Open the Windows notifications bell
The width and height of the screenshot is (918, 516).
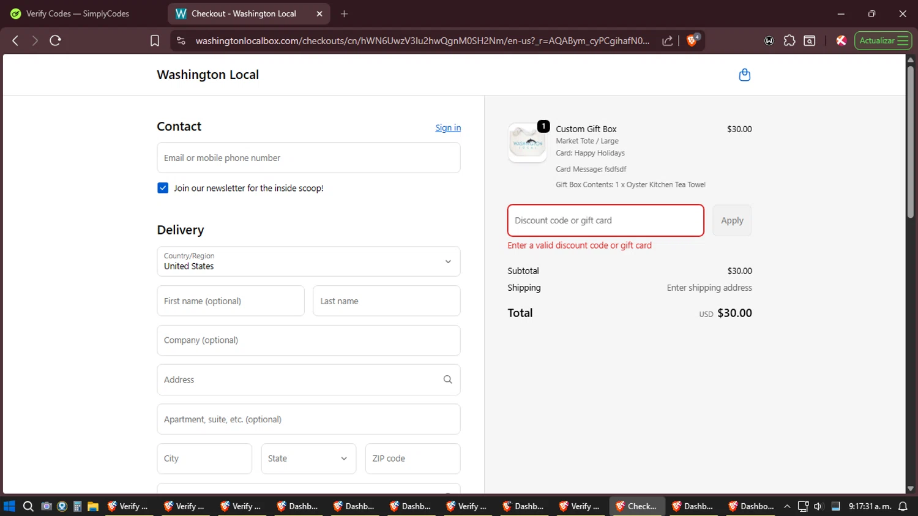pyautogui.click(x=903, y=506)
